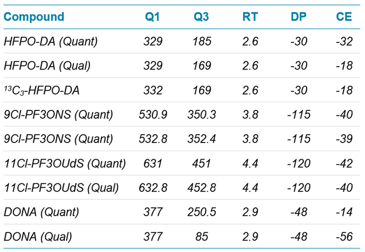Select the 11Cl-PF3OUdS (Qual) row label
This screenshot has width=365, height=252.
click(x=61, y=188)
